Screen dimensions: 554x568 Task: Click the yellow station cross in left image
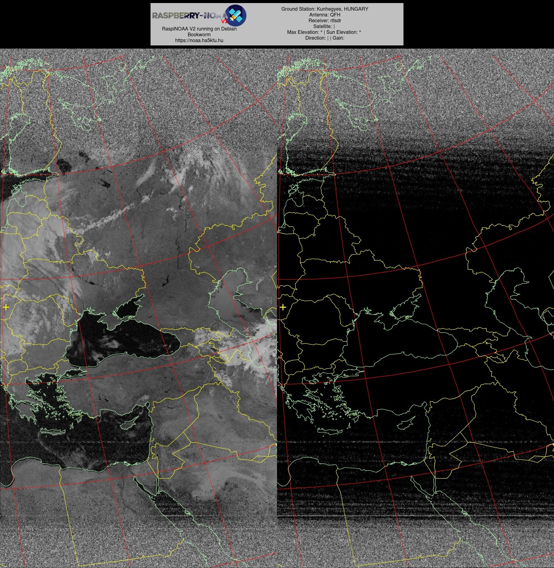tap(6, 307)
